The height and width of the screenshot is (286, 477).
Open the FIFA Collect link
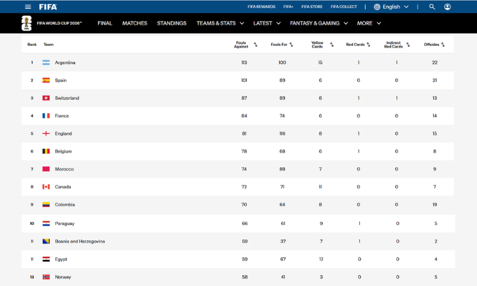(x=343, y=7)
